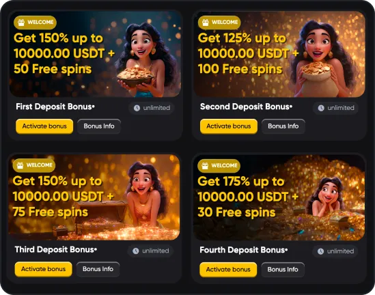Screen dimensions: 375x295
Task: Activate the Second Deposit Bonus
Action: click(229, 126)
